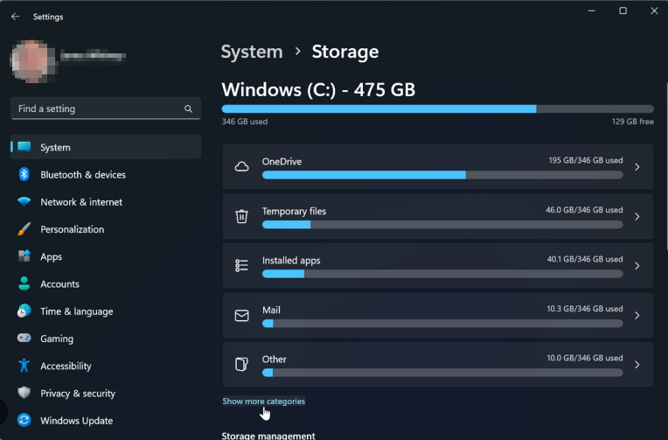Click the Personalization paintbrush icon
Image resolution: width=668 pixels, height=440 pixels.
(x=24, y=229)
